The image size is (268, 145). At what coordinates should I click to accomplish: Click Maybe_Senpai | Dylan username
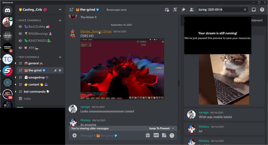(96, 31)
